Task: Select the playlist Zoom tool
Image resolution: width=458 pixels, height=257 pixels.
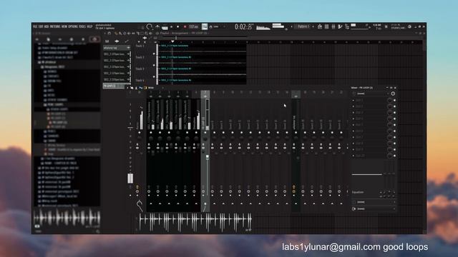Action: (146, 34)
